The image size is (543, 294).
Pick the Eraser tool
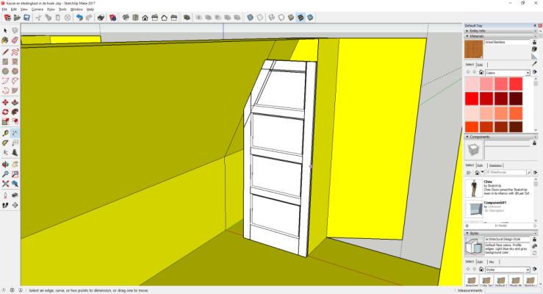(x=15, y=40)
